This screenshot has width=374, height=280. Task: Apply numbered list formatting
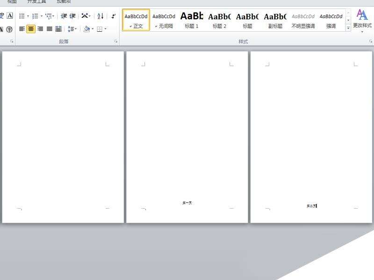36,16
